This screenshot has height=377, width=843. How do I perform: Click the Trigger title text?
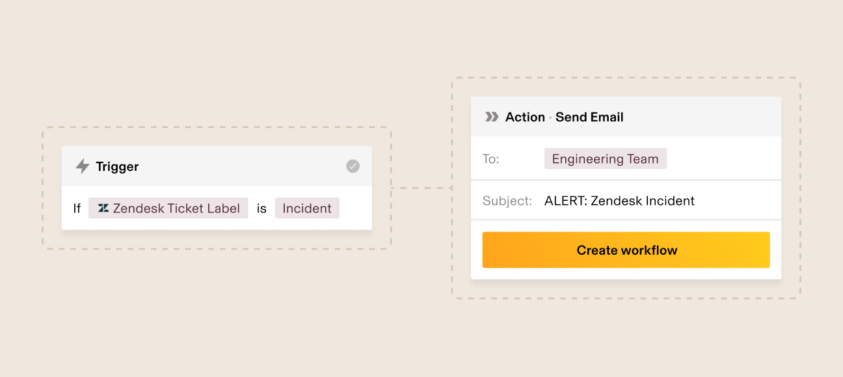pyautogui.click(x=117, y=166)
